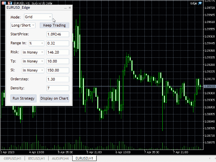
Task: Edit the Range value 0.32
Action: pyautogui.click(x=58, y=43)
